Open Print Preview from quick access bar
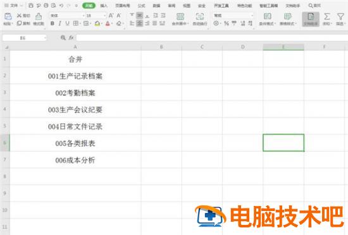 pos(54,6)
